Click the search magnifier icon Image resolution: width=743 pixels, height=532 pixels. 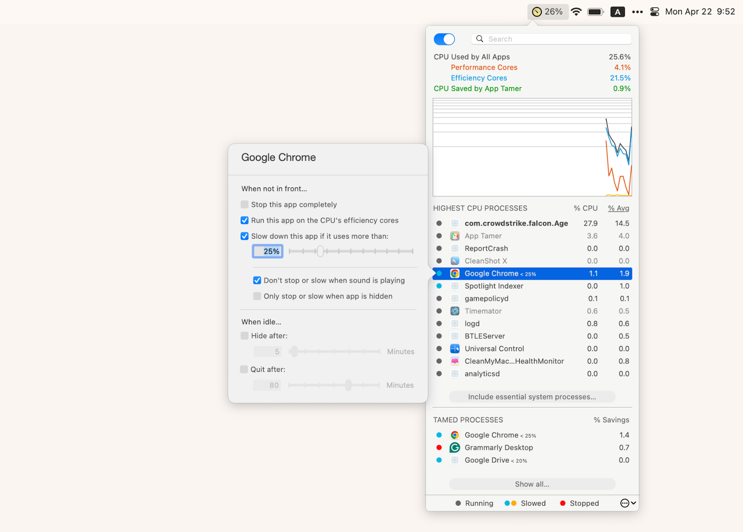pyautogui.click(x=480, y=39)
